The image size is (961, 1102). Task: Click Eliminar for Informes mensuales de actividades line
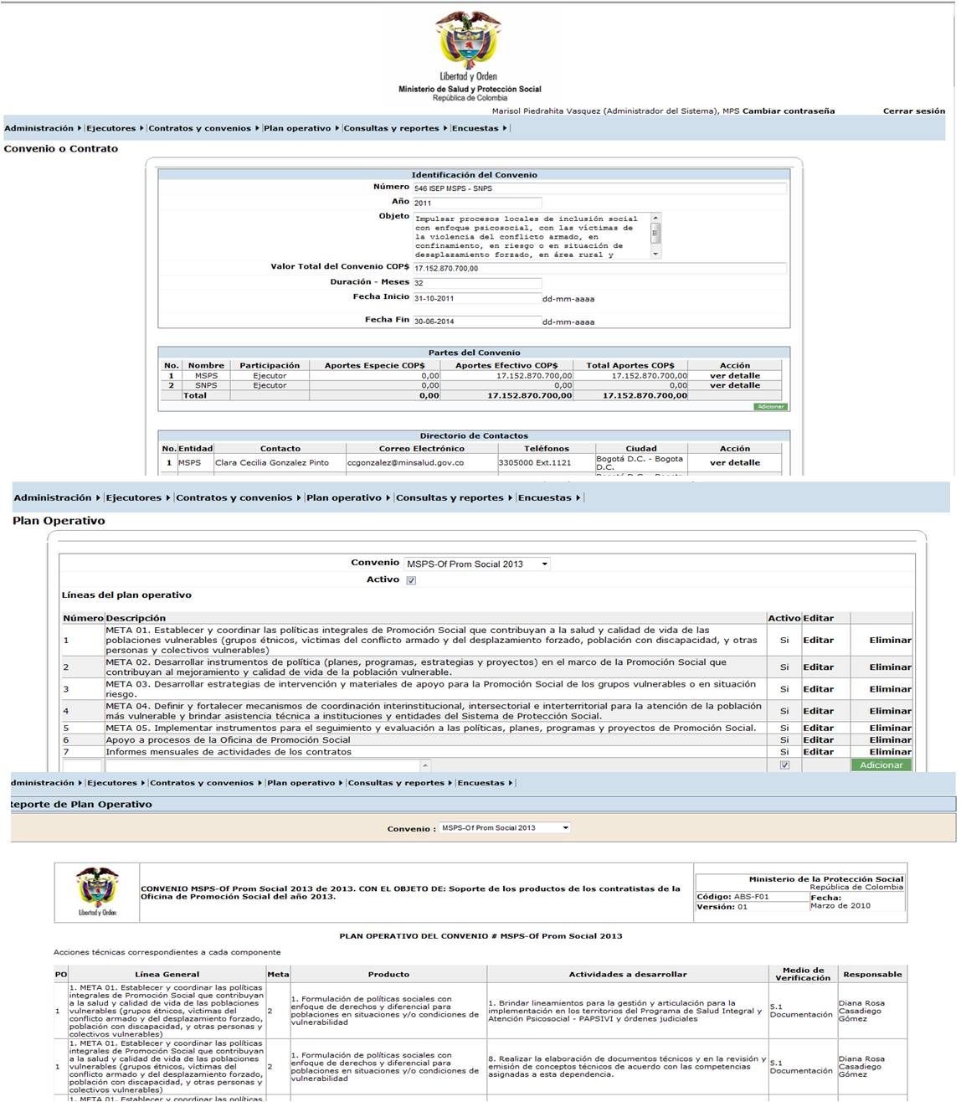pos(890,752)
